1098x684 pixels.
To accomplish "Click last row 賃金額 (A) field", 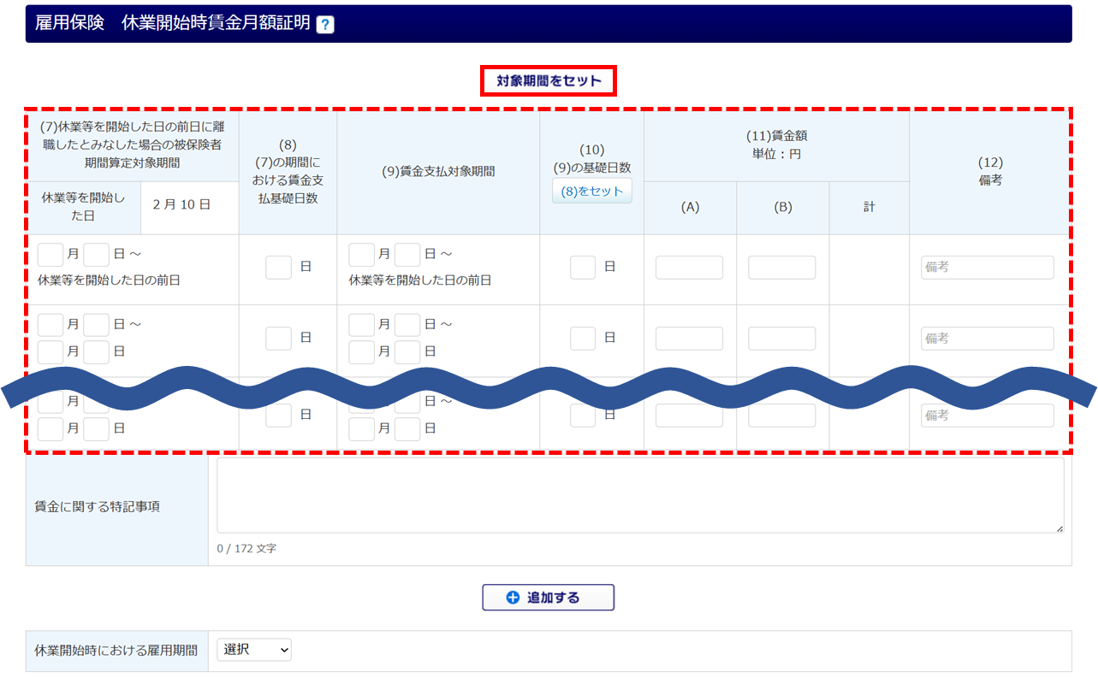I will [690, 416].
